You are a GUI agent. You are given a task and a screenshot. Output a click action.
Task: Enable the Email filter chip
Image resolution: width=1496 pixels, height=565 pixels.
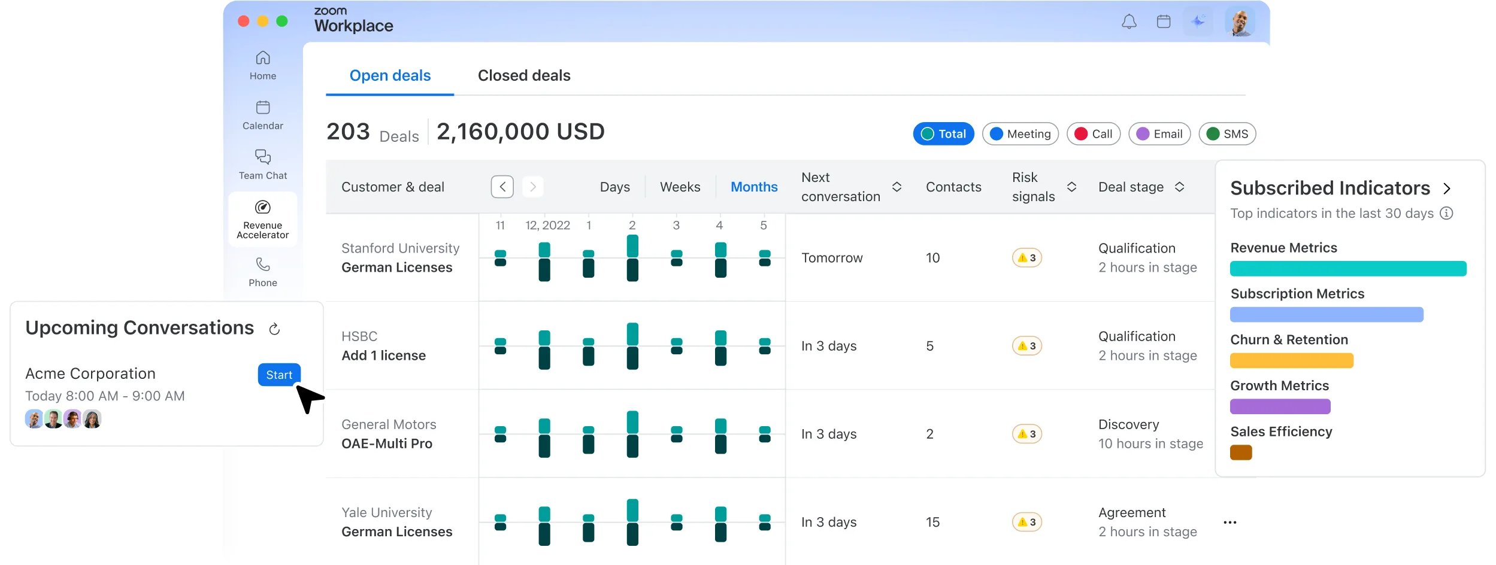tap(1159, 134)
